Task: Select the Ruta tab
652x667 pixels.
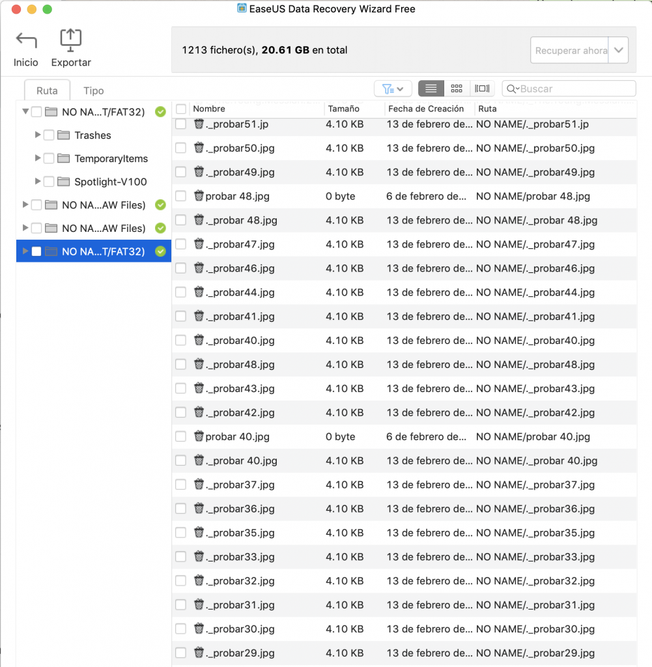Action: pos(47,91)
